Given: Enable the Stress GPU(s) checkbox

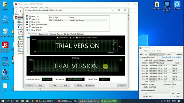Looking at the screenshot, I should [x=30, y=30].
